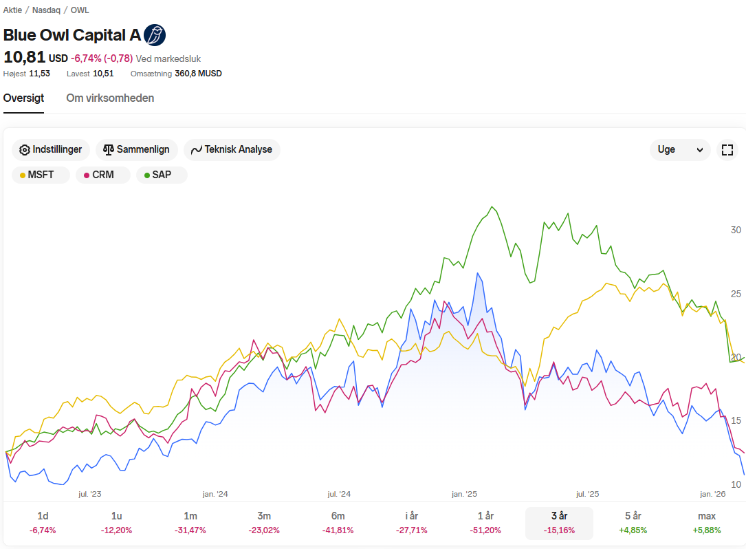The width and height of the screenshot is (746, 549).
Task: Click the 30 price axis label
Action: pyautogui.click(x=736, y=230)
